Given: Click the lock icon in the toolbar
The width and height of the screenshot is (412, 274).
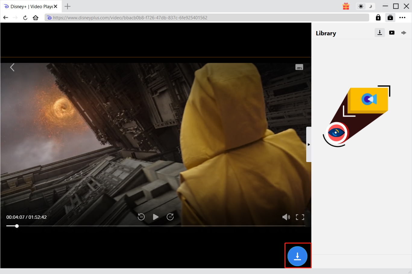Looking at the screenshot, I should coord(378,18).
